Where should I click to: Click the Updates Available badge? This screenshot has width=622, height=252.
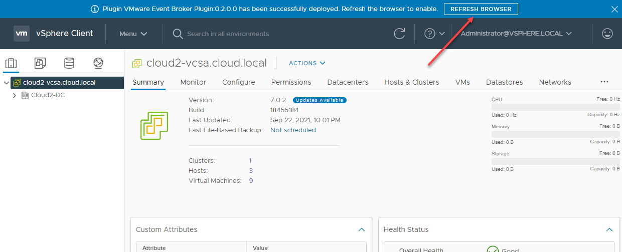(320, 100)
